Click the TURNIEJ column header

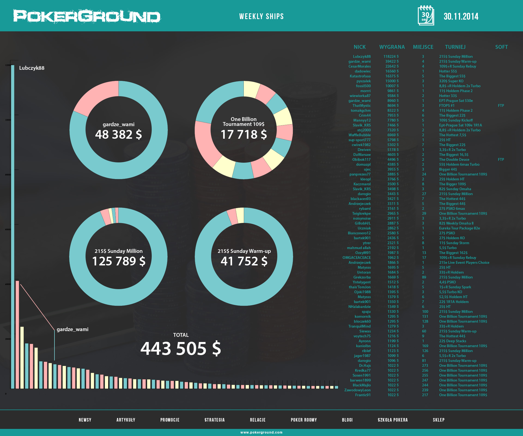coord(455,47)
